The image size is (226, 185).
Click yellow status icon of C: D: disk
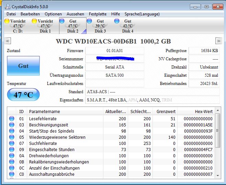tap(7, 21)
